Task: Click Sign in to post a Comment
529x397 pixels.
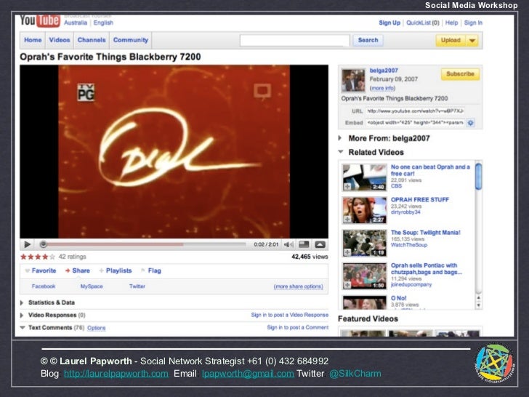Action: 298,327
